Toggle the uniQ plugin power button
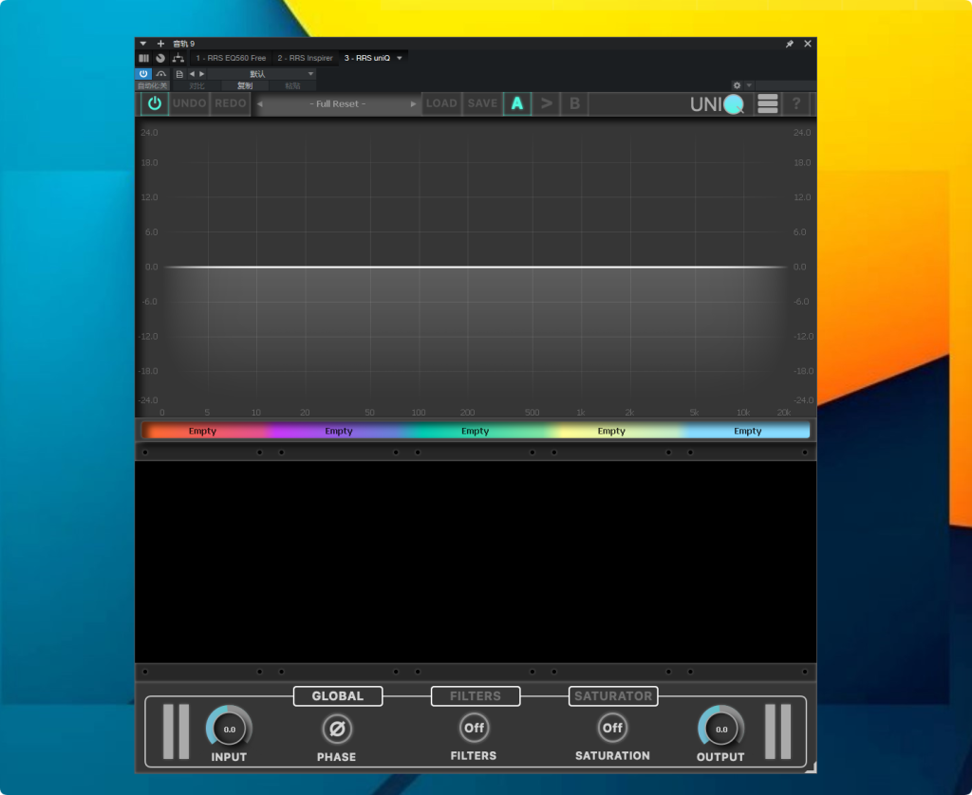 pyautogui.click(x=155, y=103)
